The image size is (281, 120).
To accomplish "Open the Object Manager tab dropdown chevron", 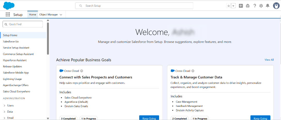I will 61,15.
